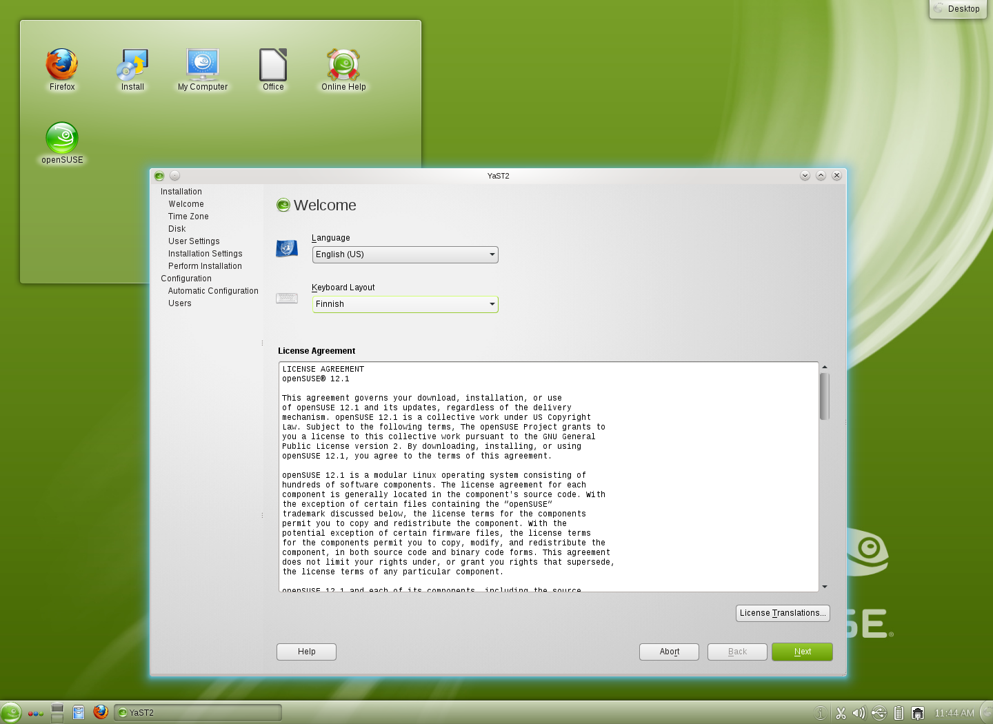Click the taskbar clock showing 11:44 AM

954,713
